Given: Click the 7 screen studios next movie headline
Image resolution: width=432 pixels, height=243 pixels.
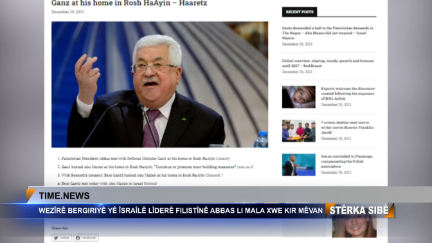Looking at the screenshot, I should click(x=347, y=127).
